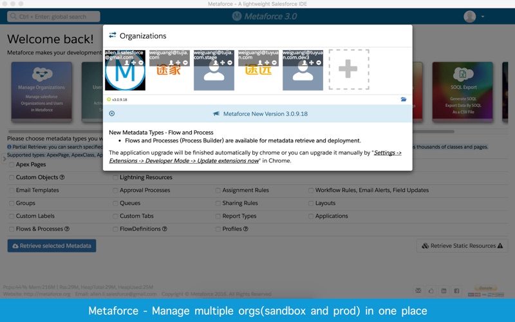Remove weiguangl@tuyuan.com.dev3 org with minus icon
Image resolution: width=515 pixels, height=322 pixels.
(x=319, y=62)
